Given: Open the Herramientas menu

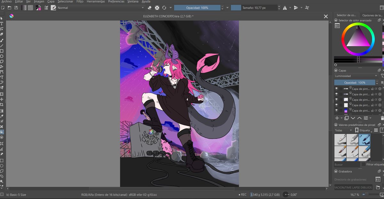Looking at the screenshot, I should [96, 2].
